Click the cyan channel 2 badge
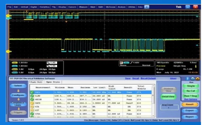 [15, 66]
